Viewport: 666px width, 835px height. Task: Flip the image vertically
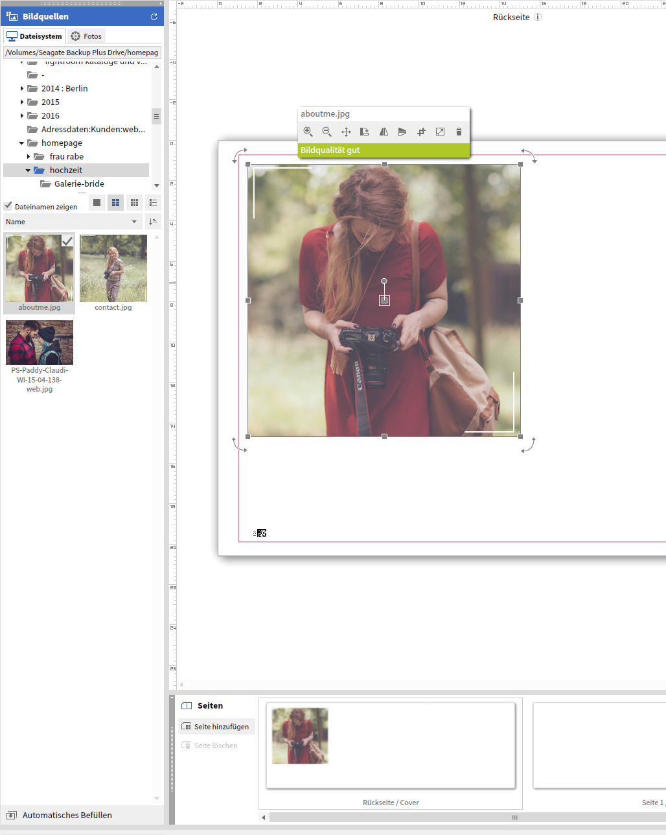(x=402, y=132)
